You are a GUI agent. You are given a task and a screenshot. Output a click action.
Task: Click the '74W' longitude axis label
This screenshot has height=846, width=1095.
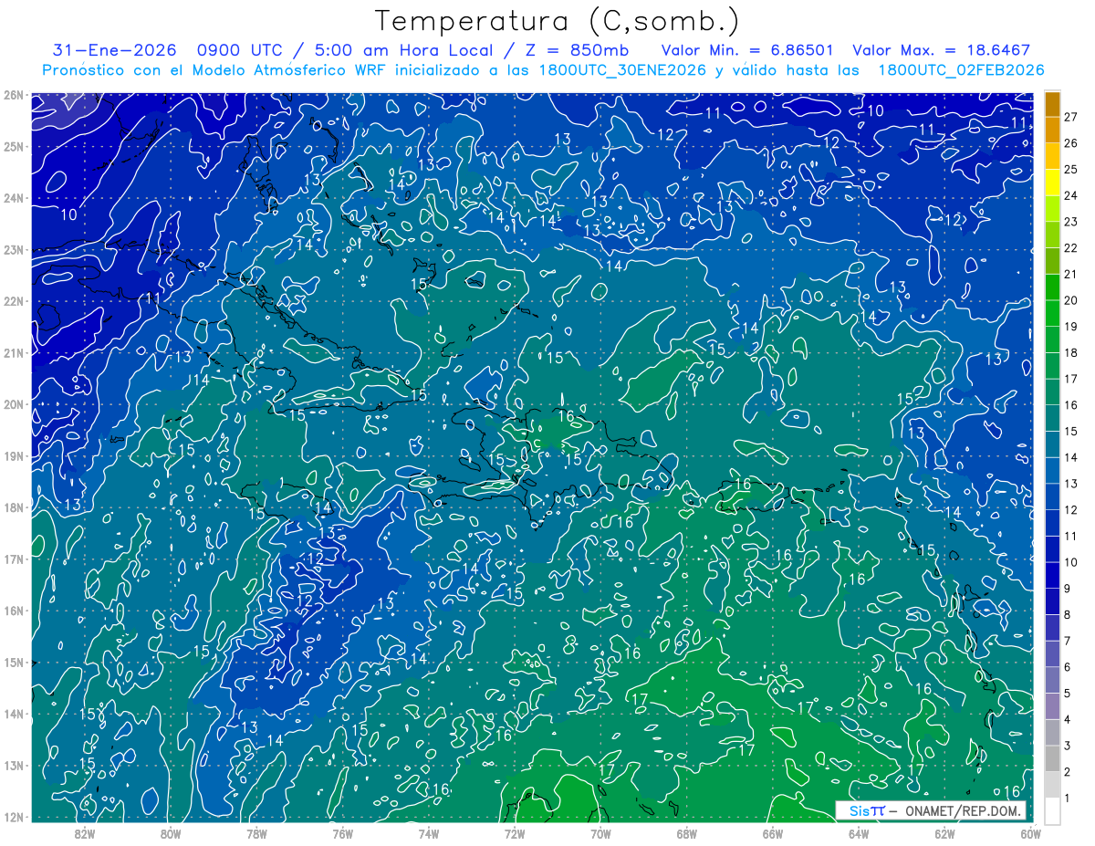(x=428, y=833)
